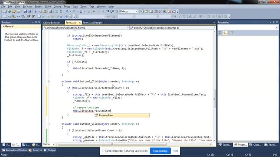Click the '_f.Delete();' code line
The width and height of the screenshot is (280, 157).
[81, 101]
